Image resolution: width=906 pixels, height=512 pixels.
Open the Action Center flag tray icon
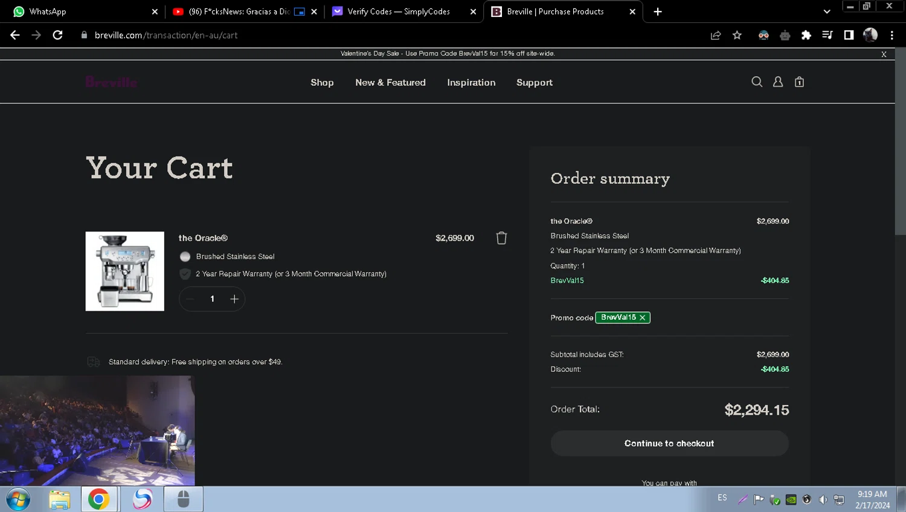pyautogui.click(x=759, y=499)
